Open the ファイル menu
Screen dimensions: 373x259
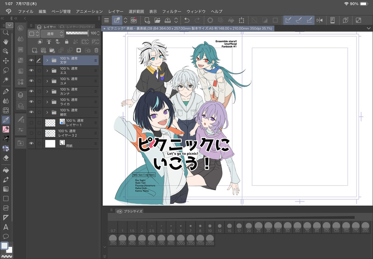coord(26,11)
